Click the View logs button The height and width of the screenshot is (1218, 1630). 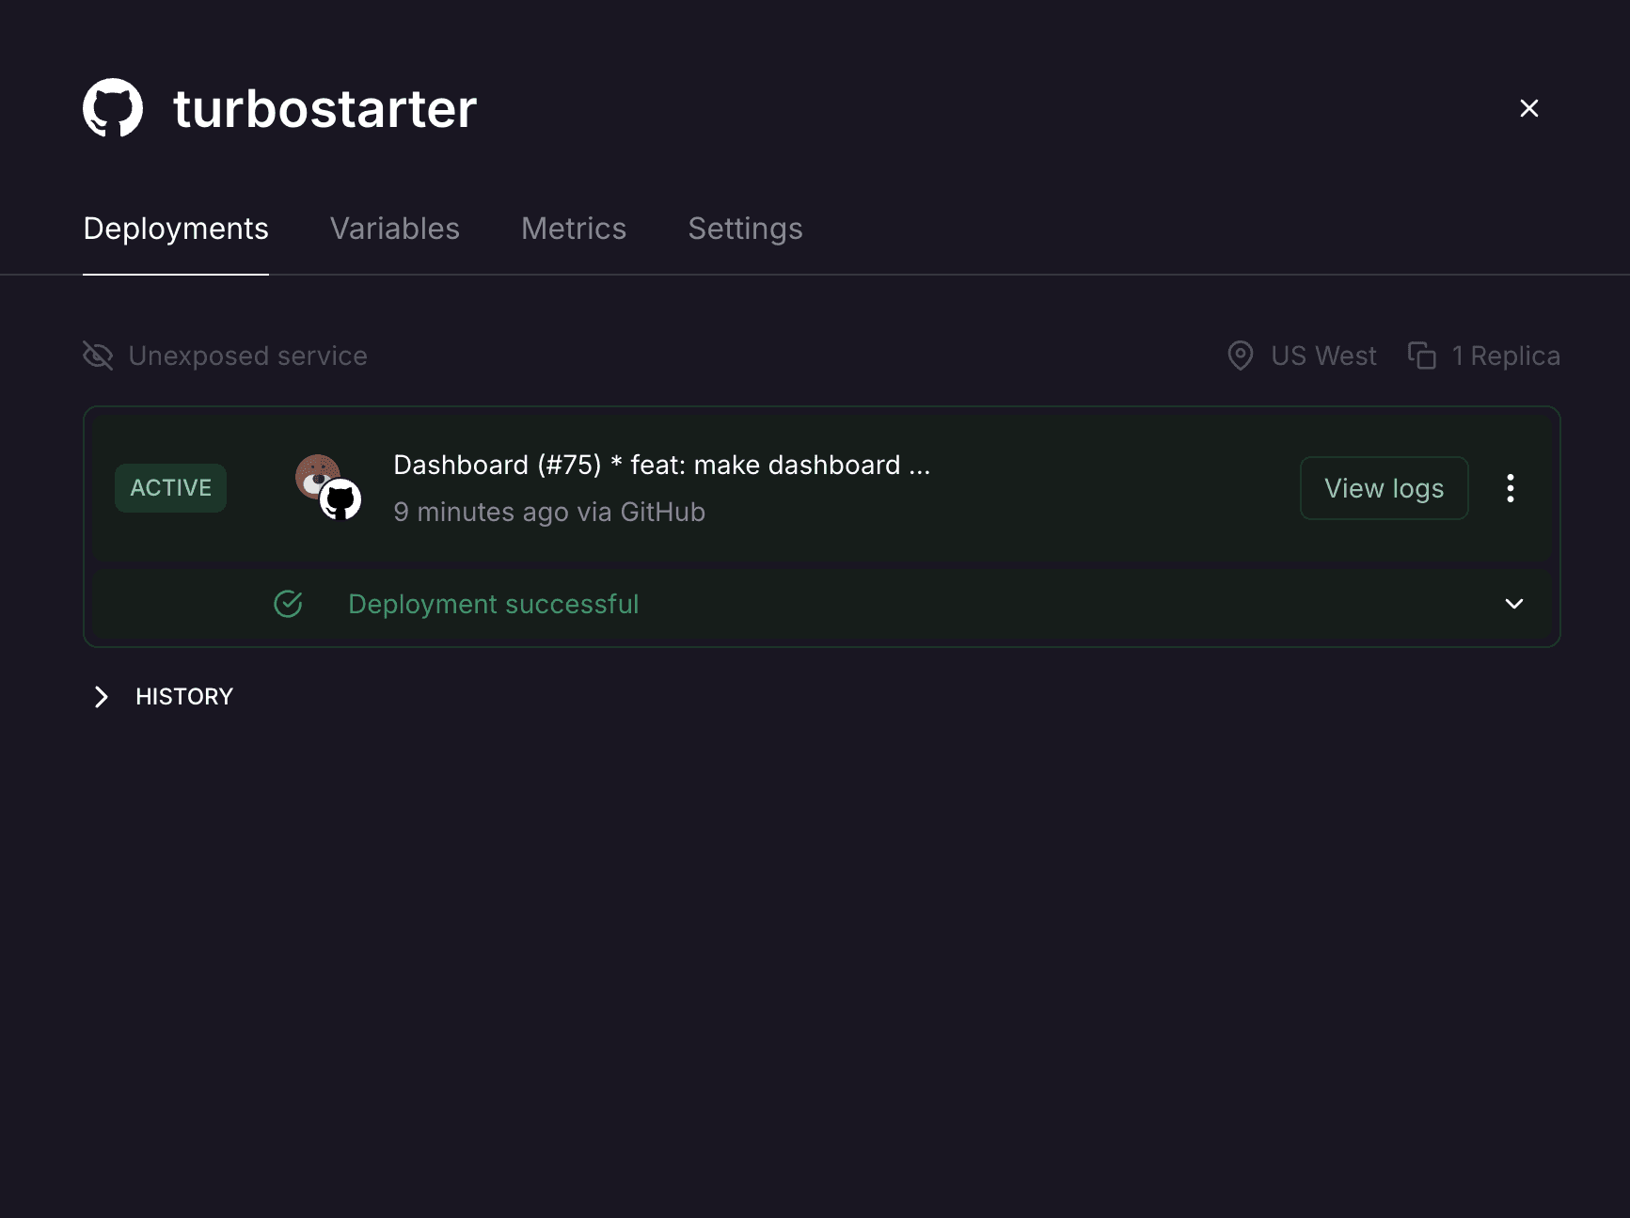pyautogui.click(x=1384, y=488)
